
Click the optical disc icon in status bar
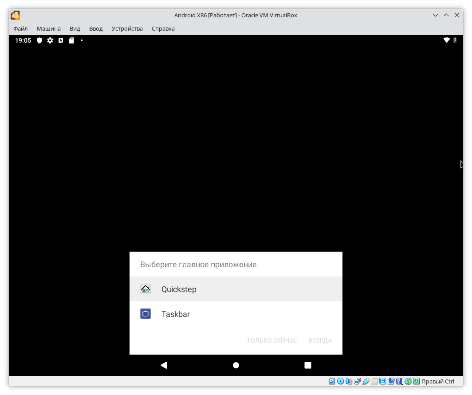(340, 381)
